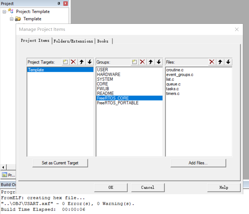Click Set as Current Target button
The width and height of the screenshot is (249, 214).
60,163
